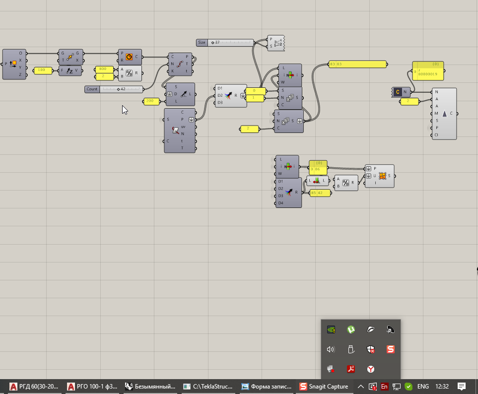Open the C:\TeklaStruc... taskbar window
Viewport: 478px width, 394px height.
pyautogui.click(x=208, y=387)
